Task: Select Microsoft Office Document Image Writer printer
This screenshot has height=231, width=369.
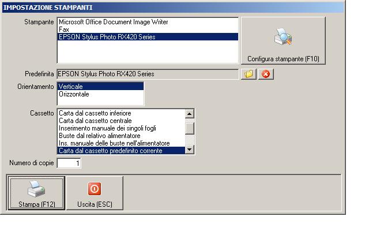Action: pyautogui.click(x=148, y=22)
